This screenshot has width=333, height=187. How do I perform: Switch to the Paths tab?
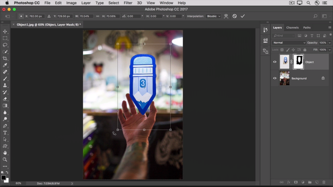click(x=307, y=28)
